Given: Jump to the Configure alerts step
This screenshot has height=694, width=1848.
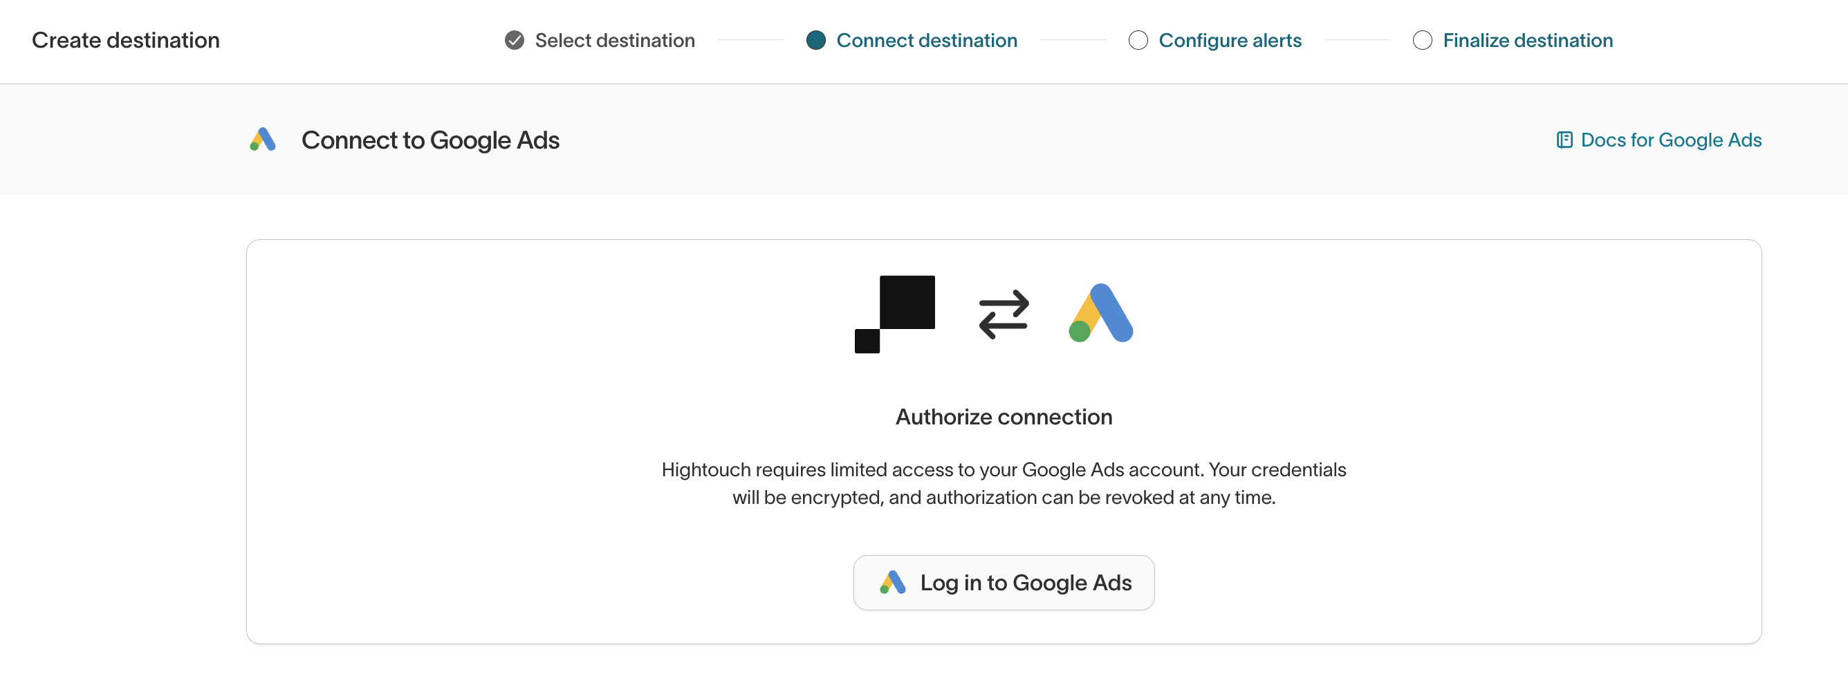Looking at the screenshot, I should coord(1230,40).
